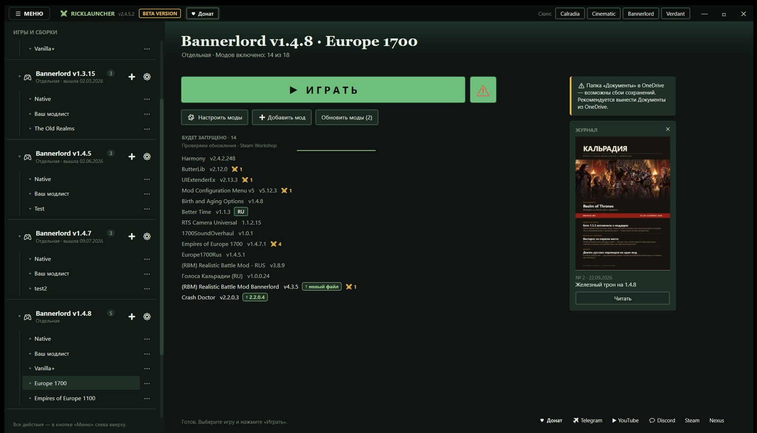Viewport: 757px width, 433px height.
Task: Click the red warning triangle button
Action: click(x=483, y=90)
